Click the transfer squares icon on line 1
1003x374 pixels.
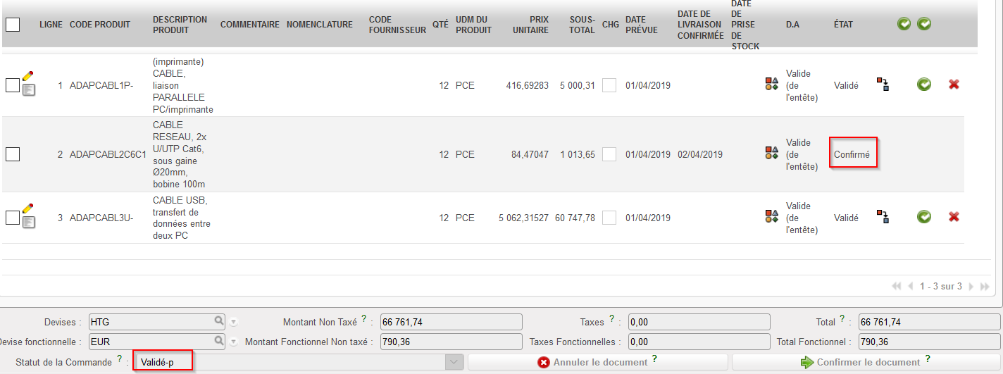(x=883, y=85)
